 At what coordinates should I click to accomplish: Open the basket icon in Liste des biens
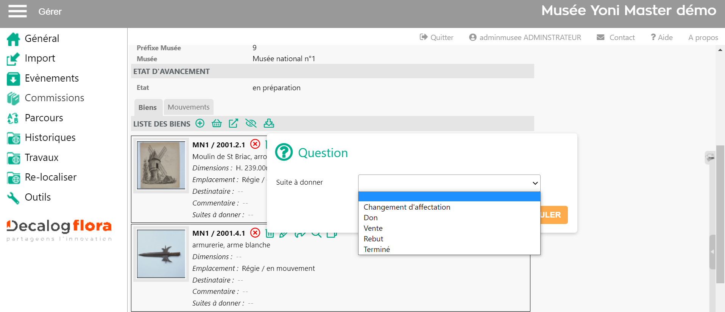(217, 124)
